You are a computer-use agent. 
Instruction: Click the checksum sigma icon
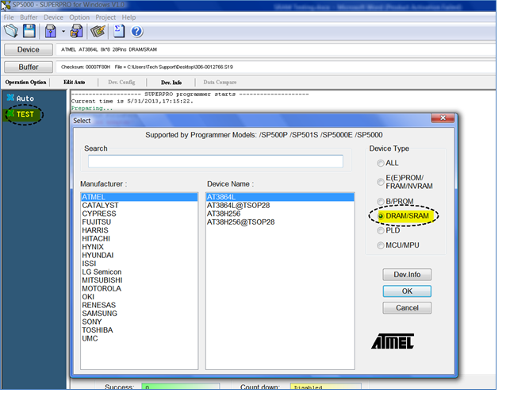119,31
